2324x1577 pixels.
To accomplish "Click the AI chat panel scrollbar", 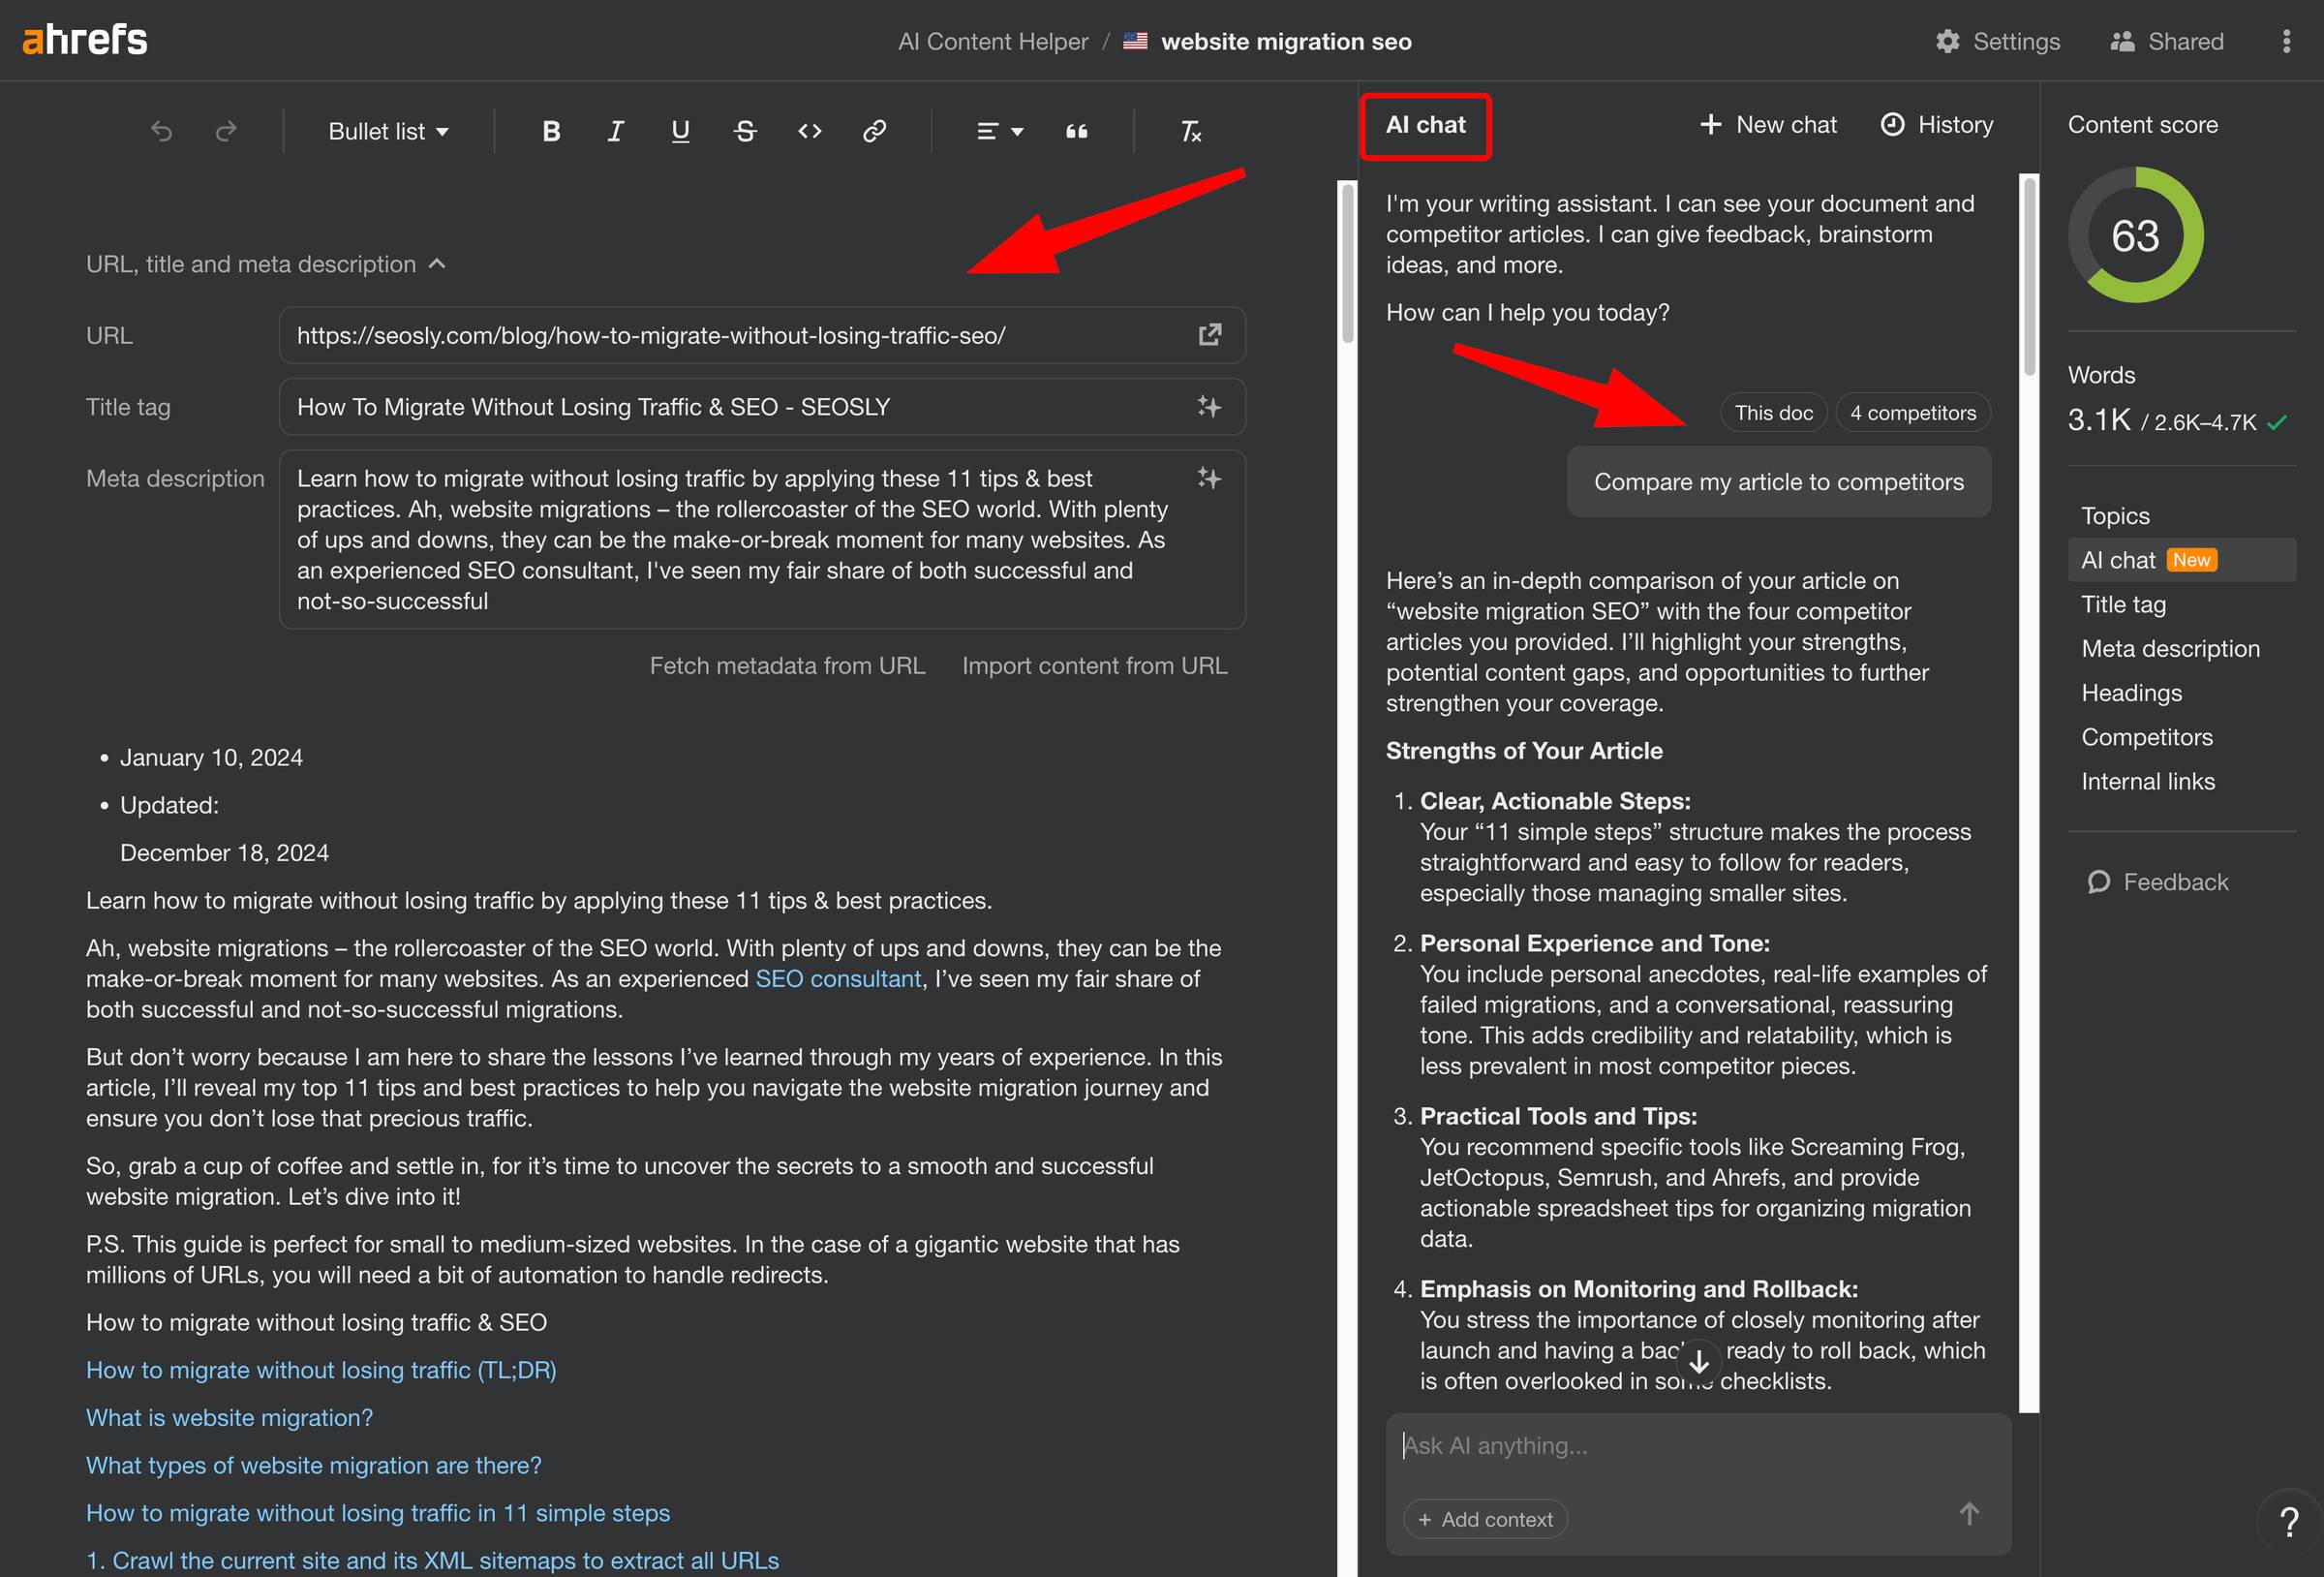I will tap(2029, 276).
